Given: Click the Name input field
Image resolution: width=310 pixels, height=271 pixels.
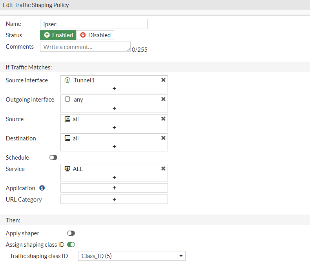Looking at the screenshot, I should (94, 24).
